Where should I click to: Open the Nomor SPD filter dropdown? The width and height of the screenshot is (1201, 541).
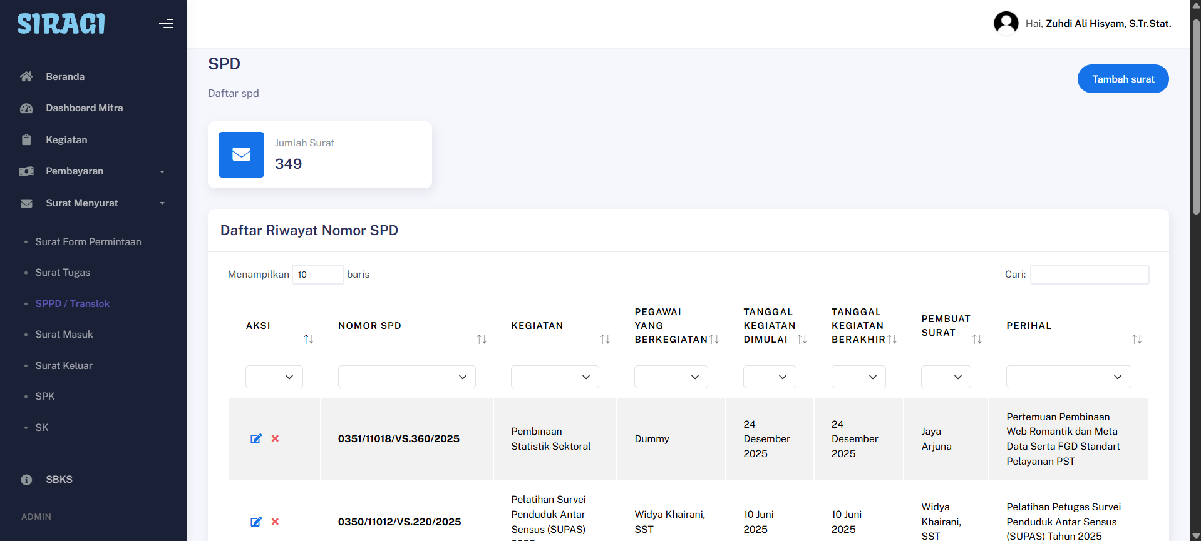click(x=406, y=377)
